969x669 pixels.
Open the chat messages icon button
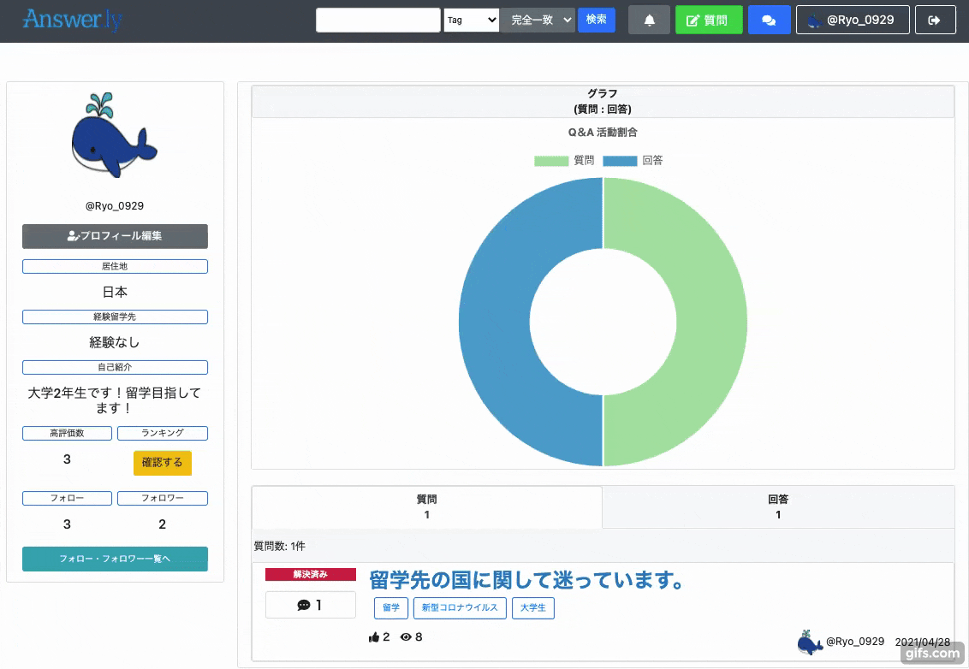pyautogui.click(x=769, y=20)
